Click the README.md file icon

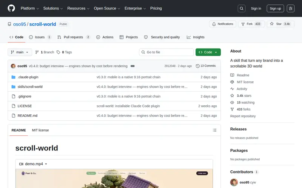[14, 116]
